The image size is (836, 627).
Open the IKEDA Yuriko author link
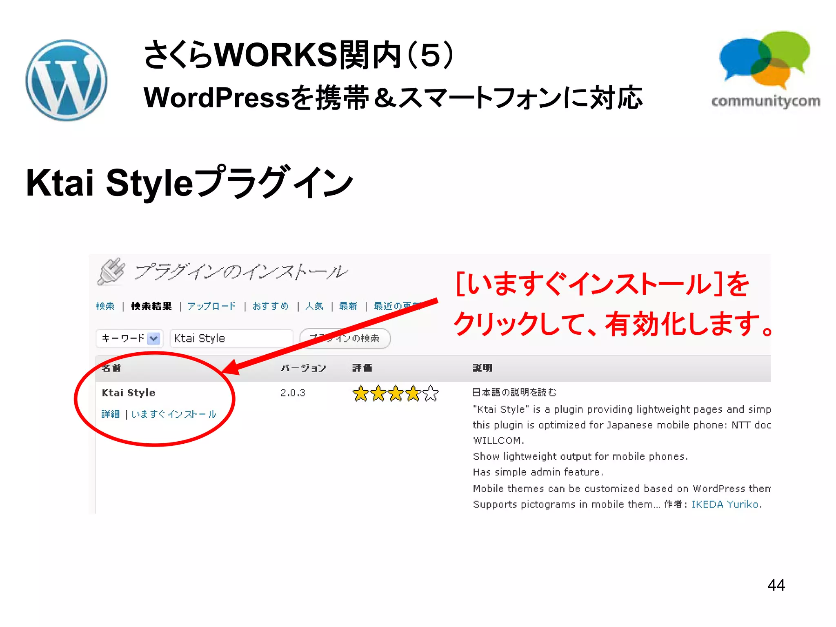tap(725, 505)
